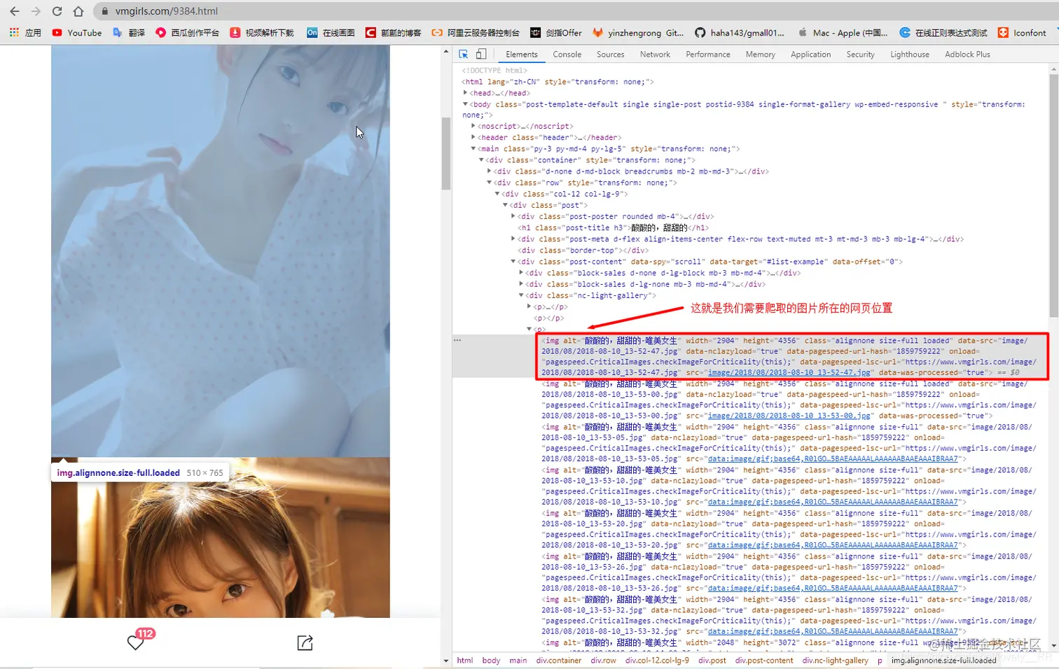The width and height of the screenshot is (1059, 669).
Task: Switch to the Sources tab
Action: (x=610, y=54)
